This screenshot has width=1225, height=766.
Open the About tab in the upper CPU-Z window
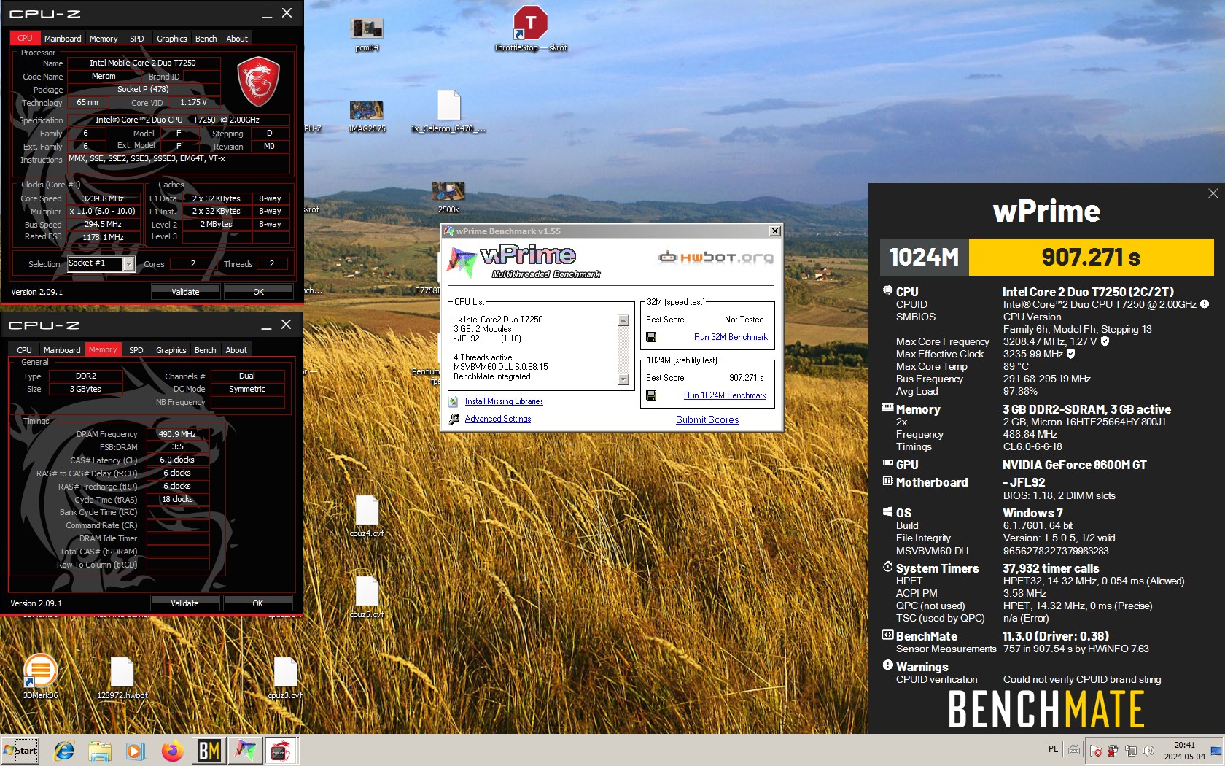237,39
